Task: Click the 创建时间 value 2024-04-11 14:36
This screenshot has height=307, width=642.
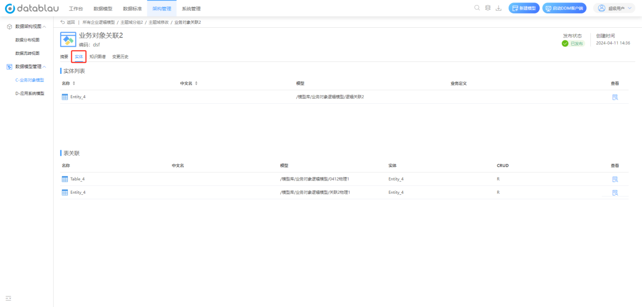Action: tap(613, 43)
